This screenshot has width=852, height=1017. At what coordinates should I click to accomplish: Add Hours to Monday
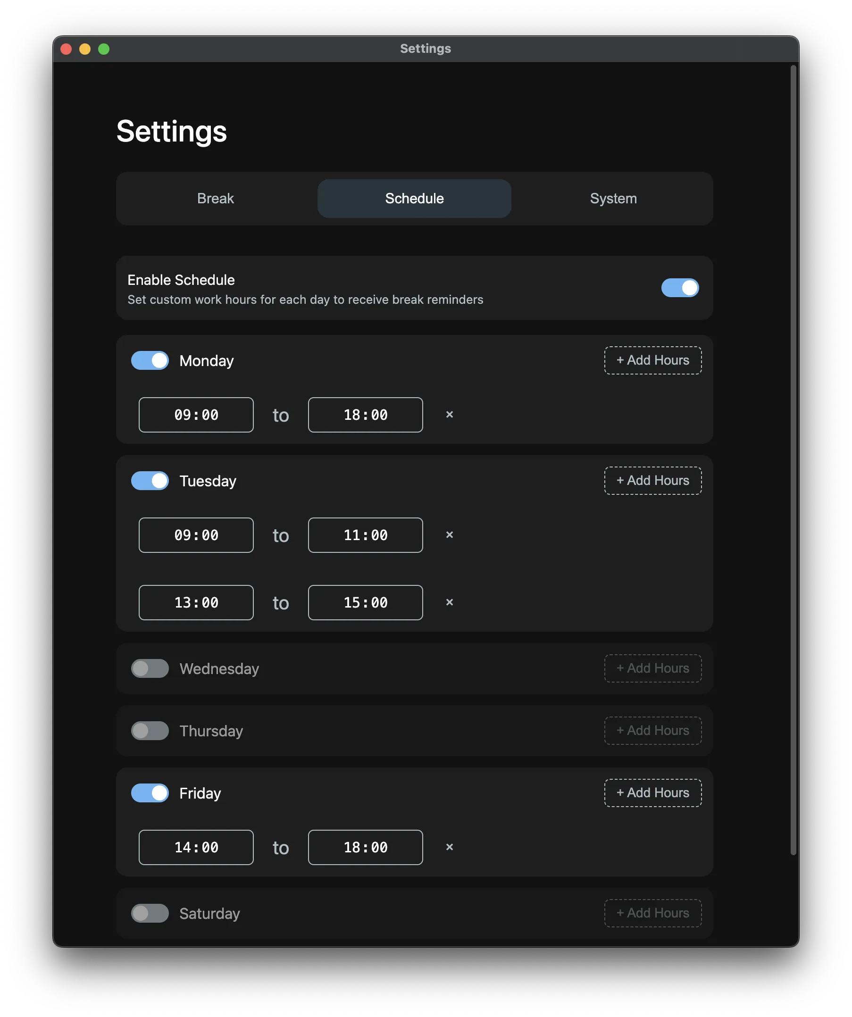[652, 360]
